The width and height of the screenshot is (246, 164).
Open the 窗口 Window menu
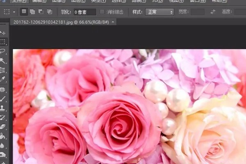(x=198, y=1)
